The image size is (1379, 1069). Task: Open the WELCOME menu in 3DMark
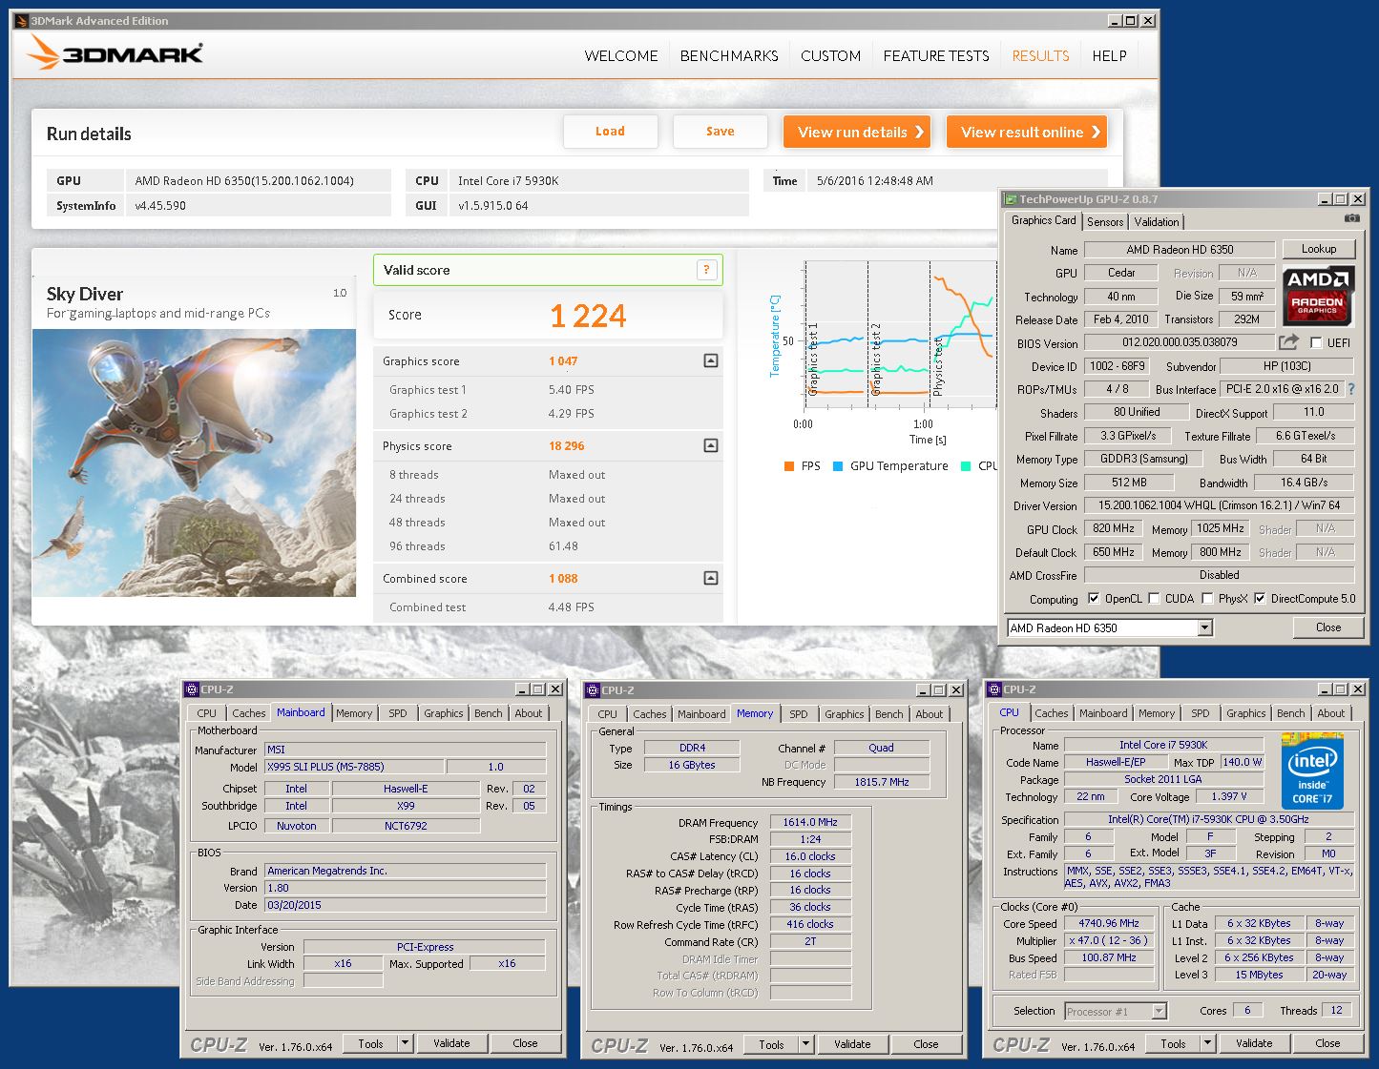pyautogui.click(x=621, y=56)
